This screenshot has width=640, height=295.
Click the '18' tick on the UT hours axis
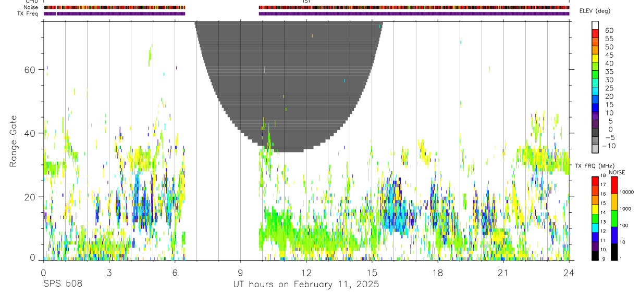(x=438, y=273)
